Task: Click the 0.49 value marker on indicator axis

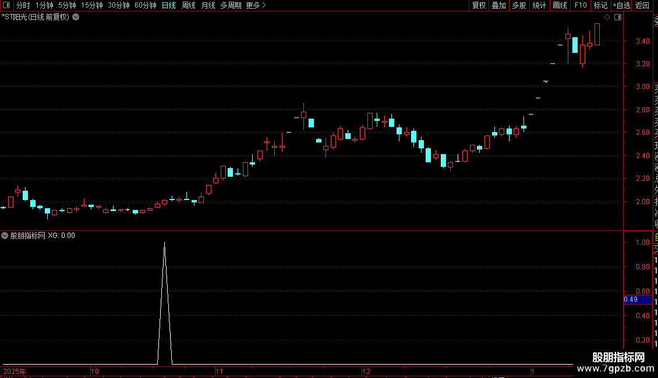Action: pos(638,299)
